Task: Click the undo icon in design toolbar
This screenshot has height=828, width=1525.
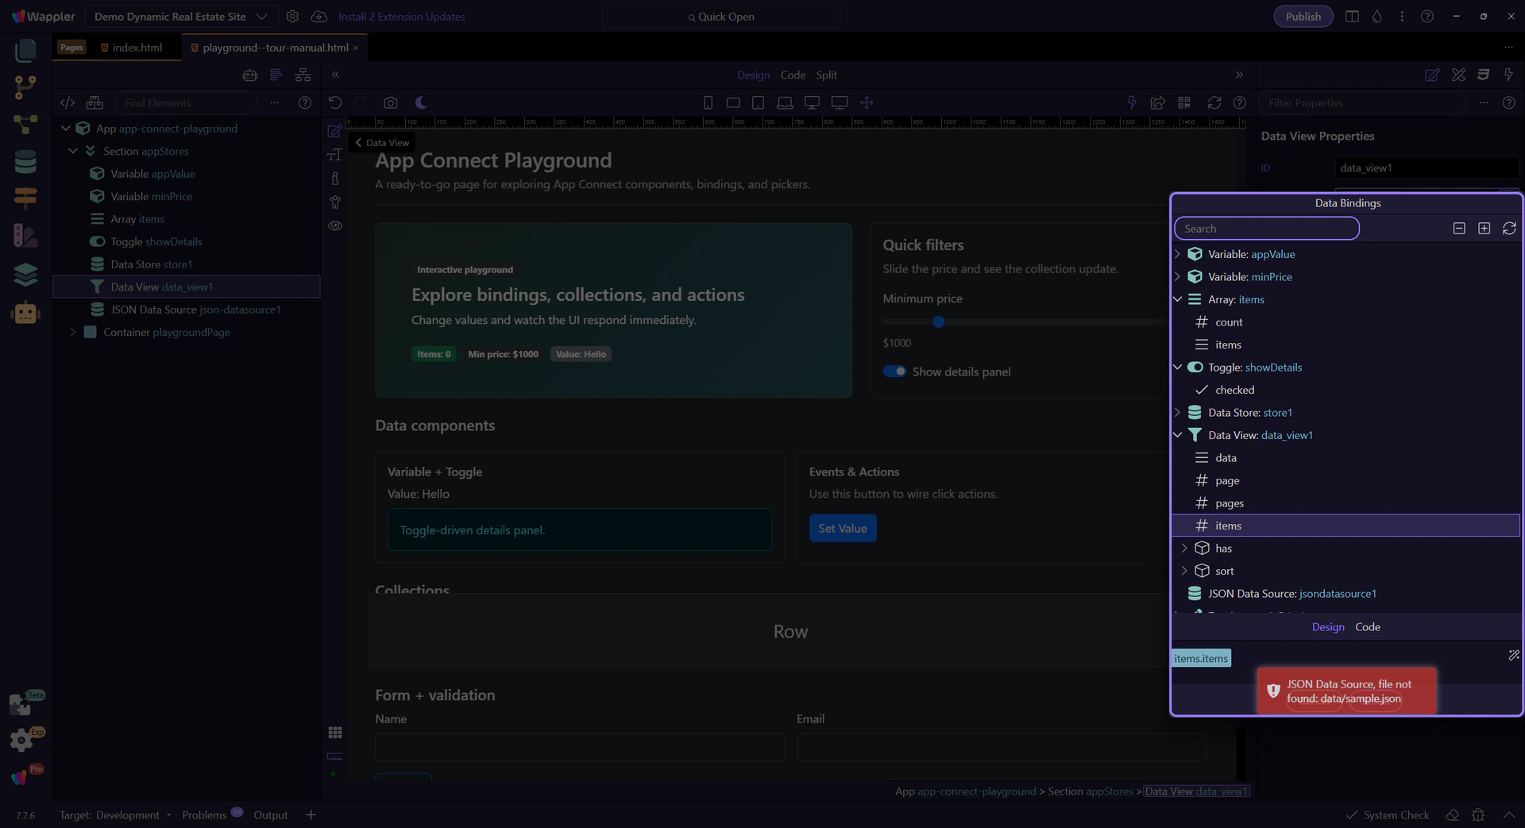Action: point(335,102)
